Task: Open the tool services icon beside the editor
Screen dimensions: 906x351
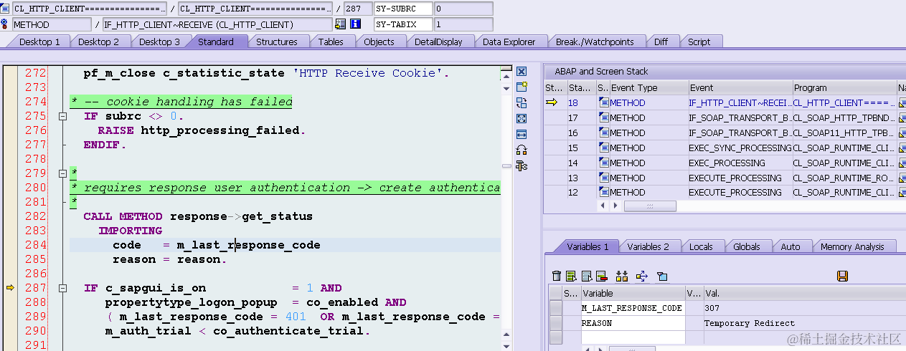Action: coord(522,165)
